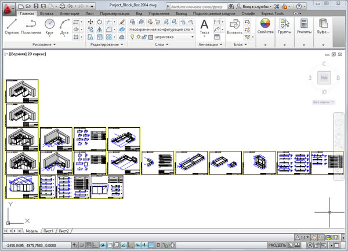
Task: Open the Утилиты calculator panel
Action: click(x=303, y=26)
